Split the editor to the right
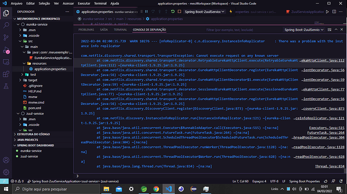The width and height of the screenshot is (347, 194). pyautogui.click(x=334, y=12)
